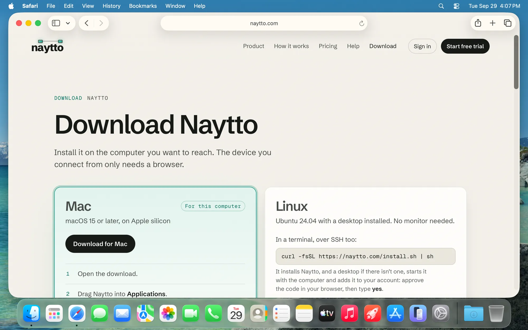The height and width of the screenshot is (330, 528).
Task: Open the Pricing nav link
Action: (328, 46)
